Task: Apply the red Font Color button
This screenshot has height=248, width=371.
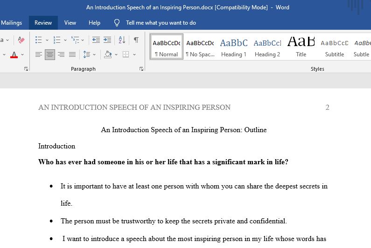Action: [14, 55]
